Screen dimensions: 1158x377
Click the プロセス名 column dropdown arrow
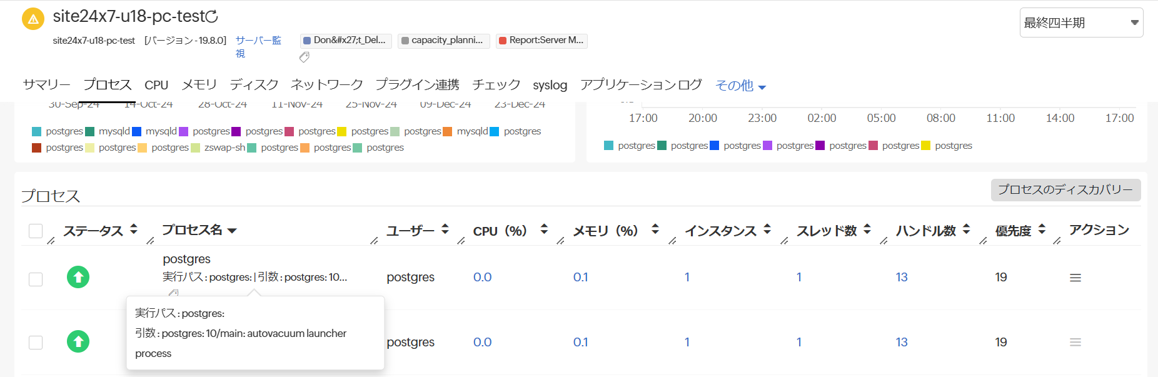click(233, 231)
